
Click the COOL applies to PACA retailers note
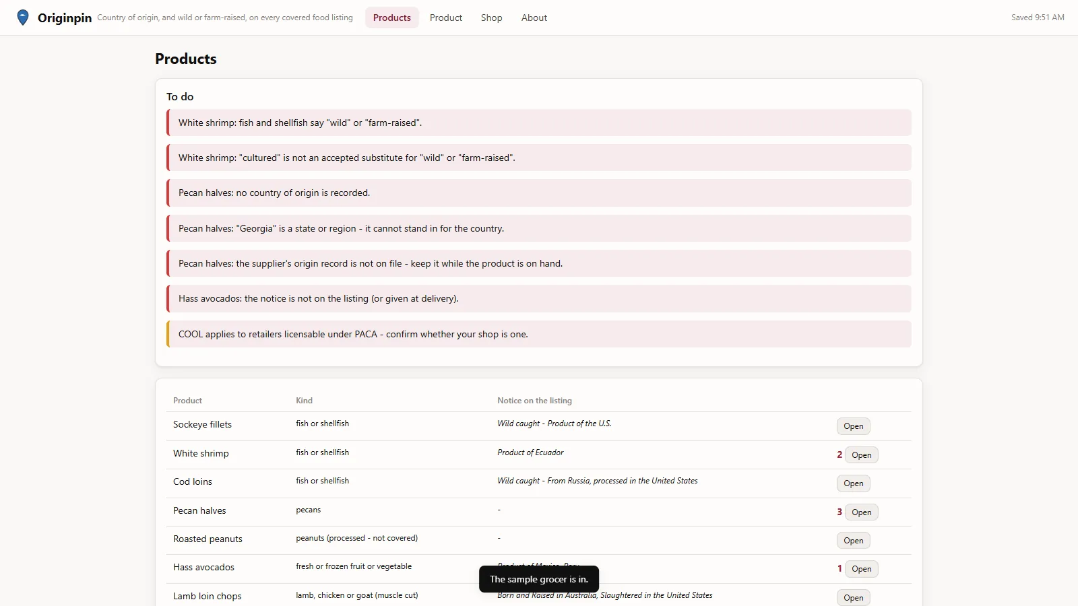[539, 334]
